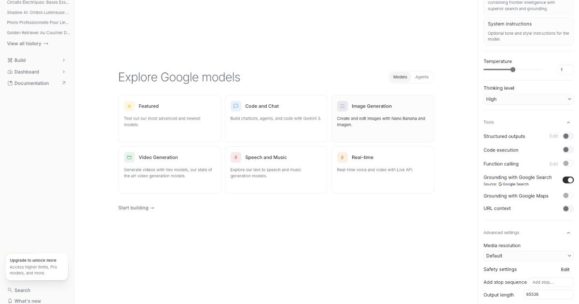Enable Grounding with Google Maps switch
579x304 pixels.
(568, 195)
